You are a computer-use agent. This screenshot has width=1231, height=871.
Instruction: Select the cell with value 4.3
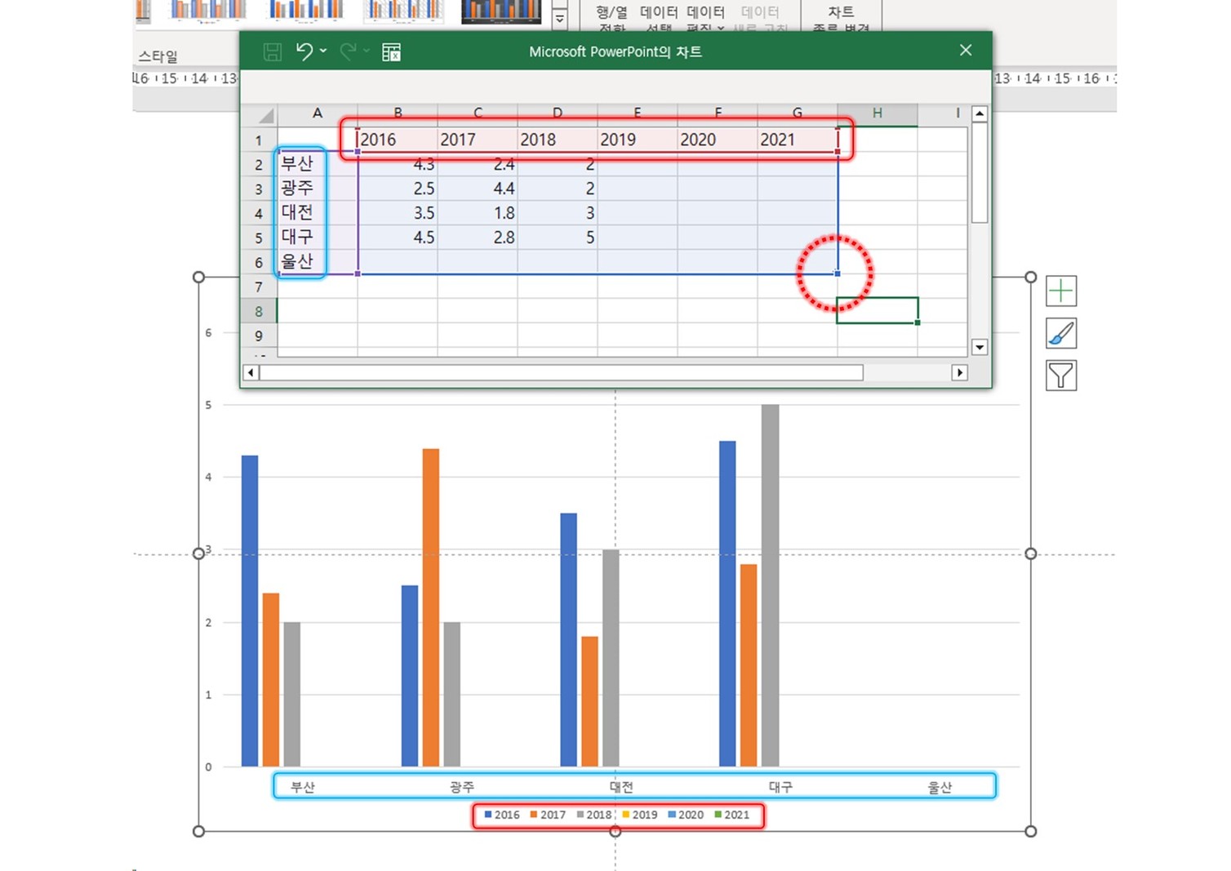[x=398, y=164]
